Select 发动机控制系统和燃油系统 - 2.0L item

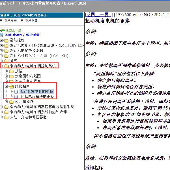47,45
